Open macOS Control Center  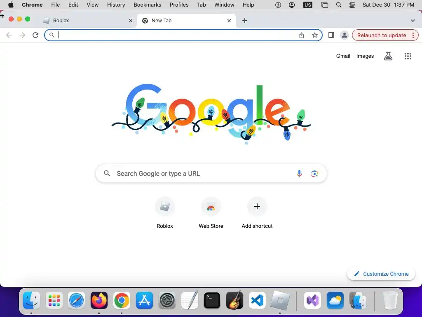[352, 5]
